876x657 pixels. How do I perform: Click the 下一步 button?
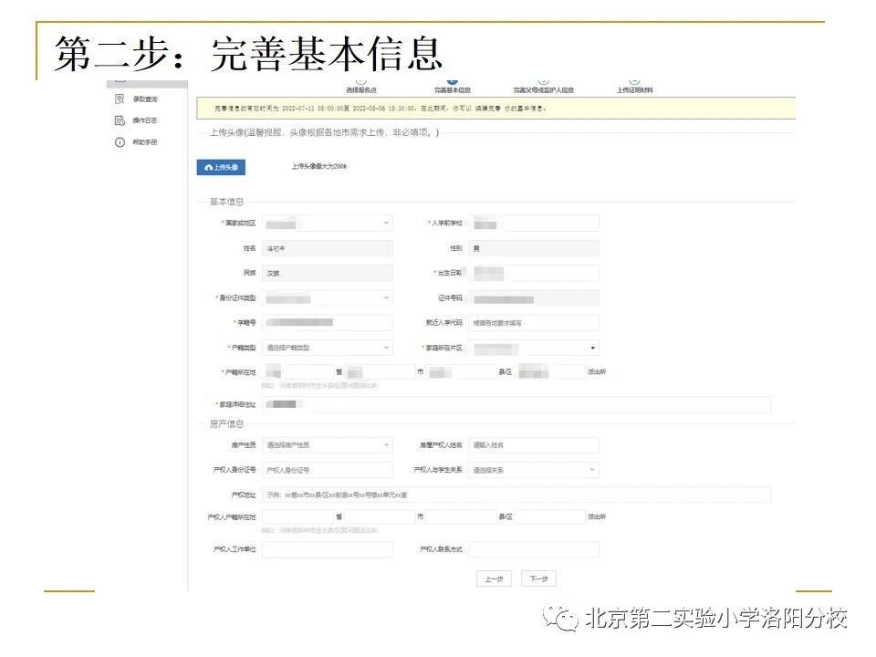coord(540,579)
